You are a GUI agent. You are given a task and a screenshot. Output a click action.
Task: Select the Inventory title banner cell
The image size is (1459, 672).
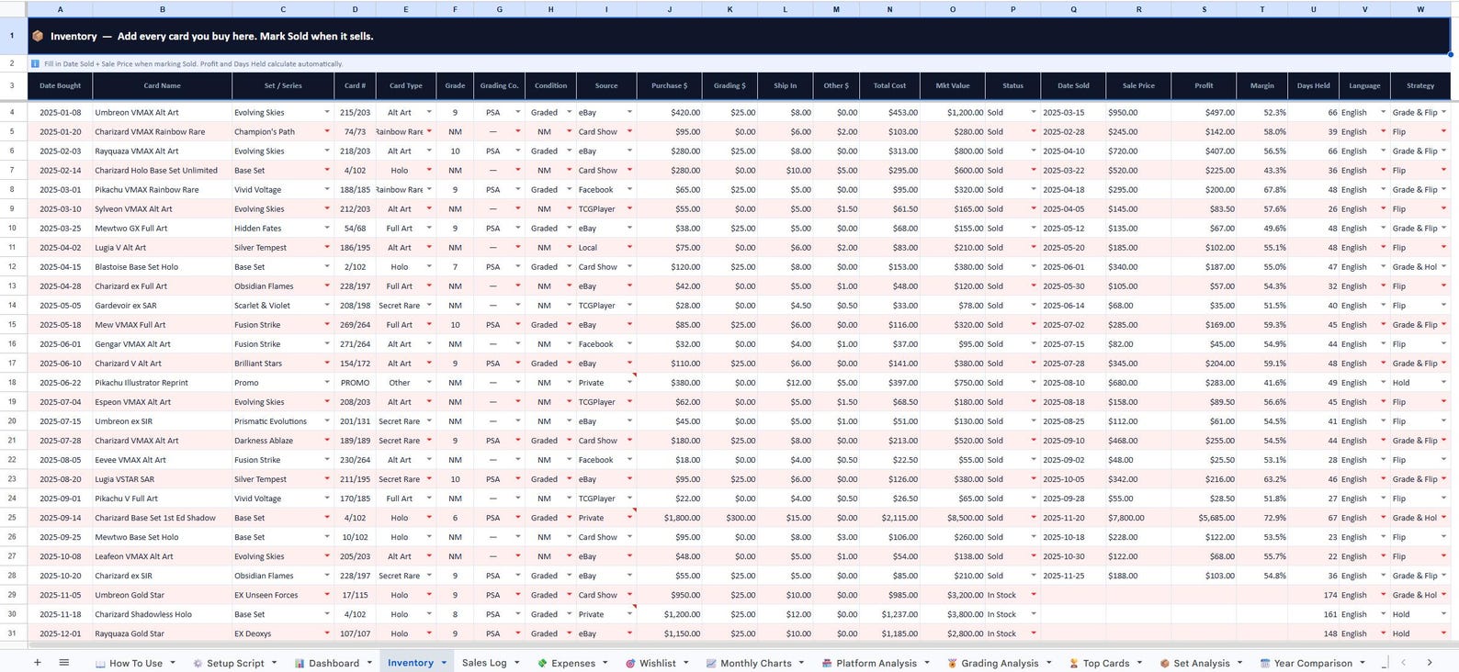(739, 37)
